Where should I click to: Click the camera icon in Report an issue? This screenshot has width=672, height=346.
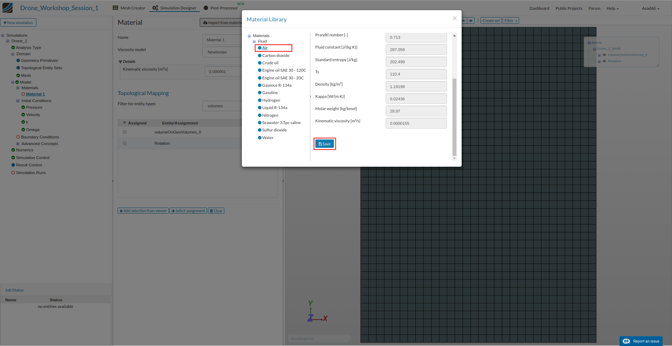[626, 341]
